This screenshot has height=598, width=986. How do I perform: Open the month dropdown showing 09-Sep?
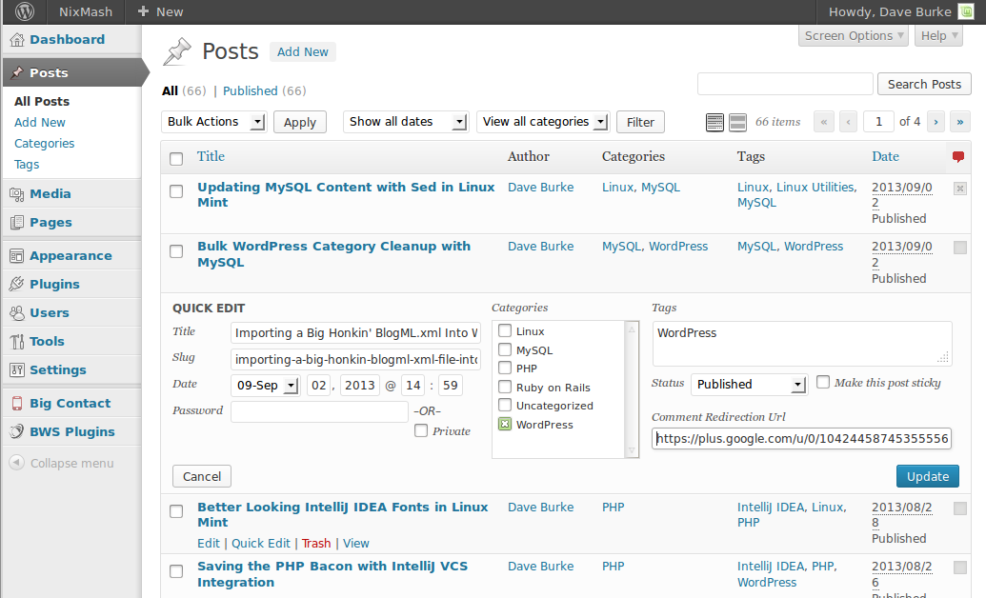tap(266, 385)
